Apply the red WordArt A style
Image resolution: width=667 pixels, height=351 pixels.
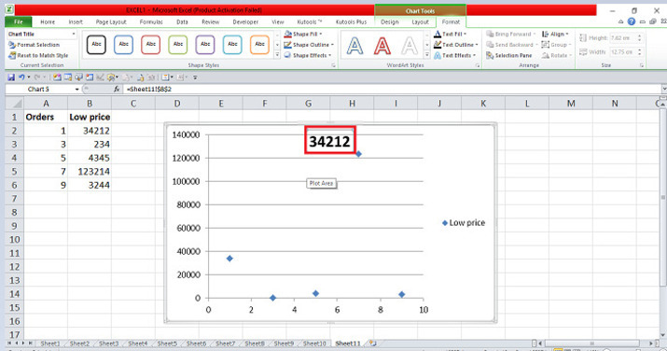(382, 46)
